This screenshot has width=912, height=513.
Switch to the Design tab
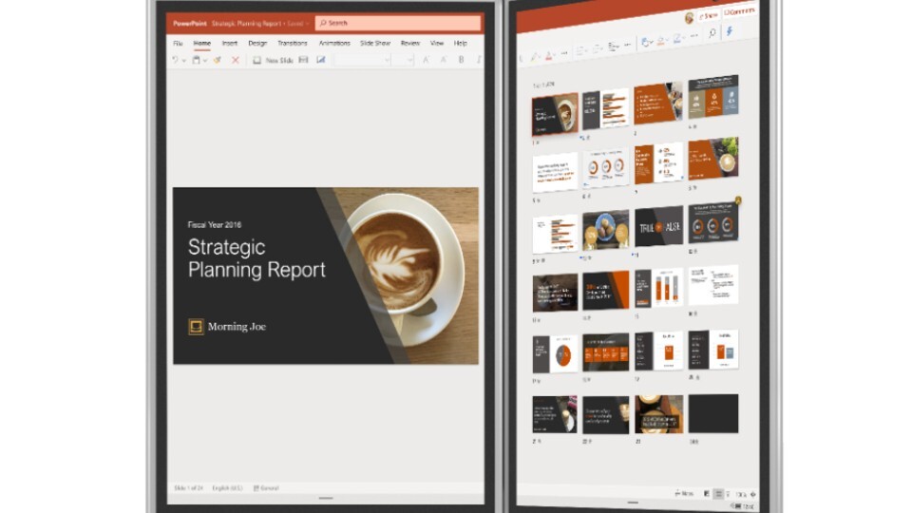(257, 43)
